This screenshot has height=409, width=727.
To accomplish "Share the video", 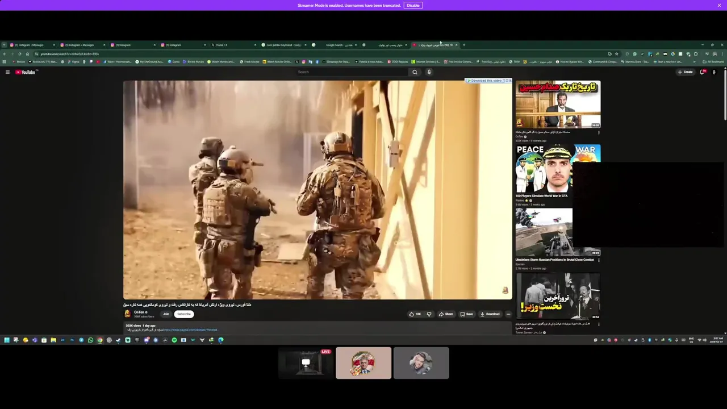I will [x=446, y=314].
